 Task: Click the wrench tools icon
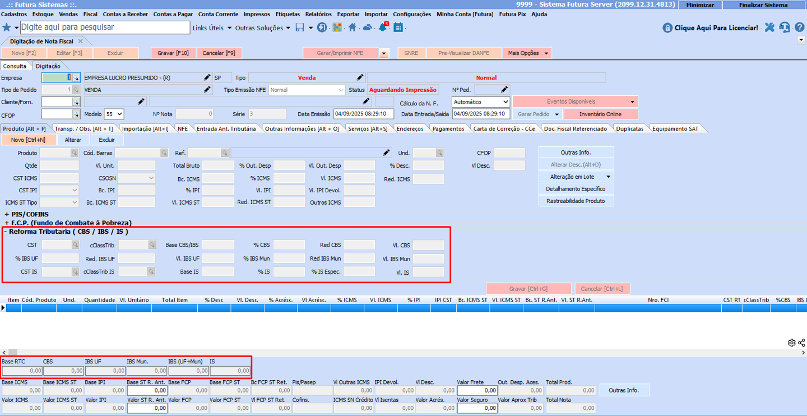(x=769, y=27)
